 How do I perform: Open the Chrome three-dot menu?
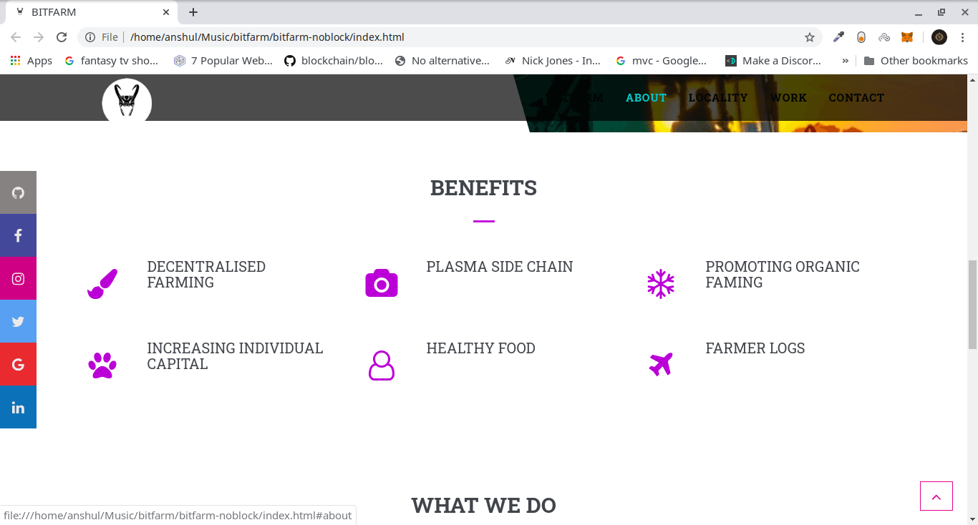pyautogui.click(x=962, y=37)
